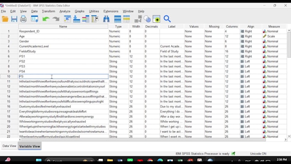Select row header number 16
The width and height of the screenshot is (291, 164).
click(x=9, y=107)
